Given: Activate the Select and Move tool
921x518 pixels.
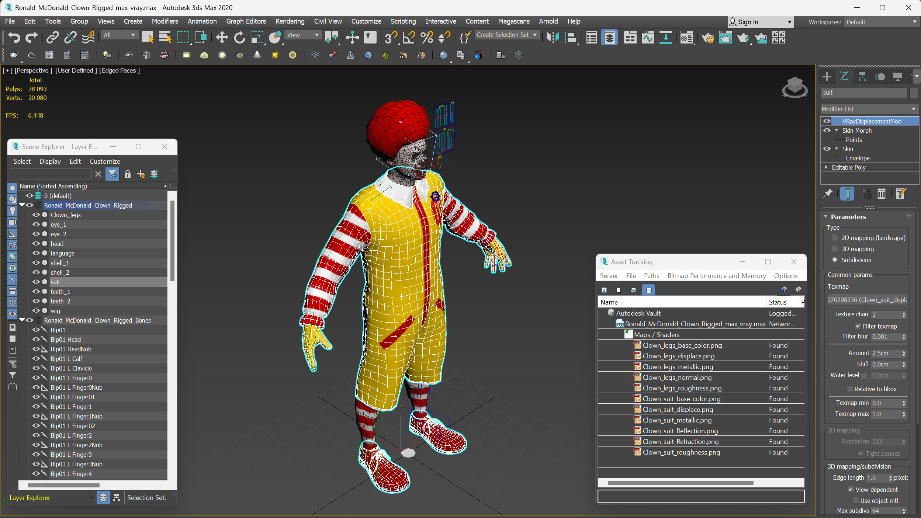Looking at the screenshot, I should click(222, 37).
